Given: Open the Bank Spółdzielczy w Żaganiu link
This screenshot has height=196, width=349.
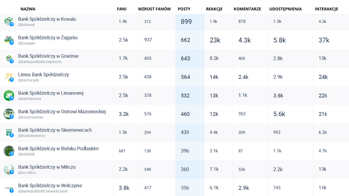Looking at the screenshot, I should point(48,38).
